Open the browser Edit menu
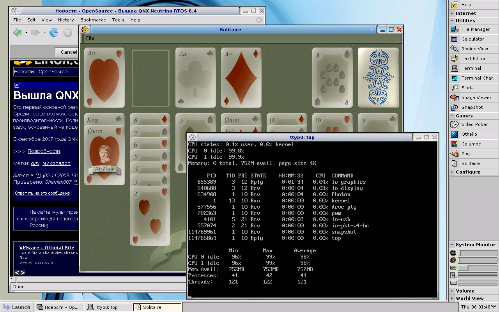 coord(32,20)
